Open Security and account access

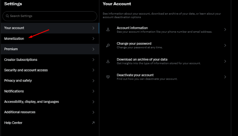coord(26,70)
